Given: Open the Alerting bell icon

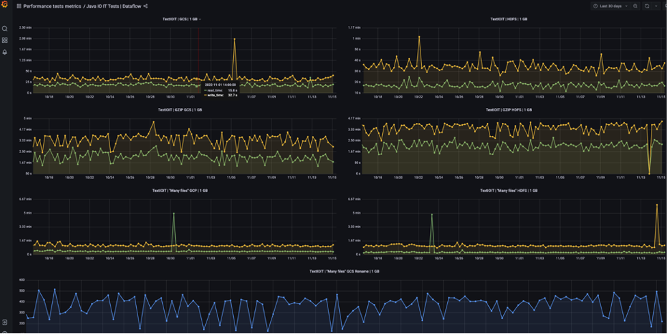Looking at the screenshot, I should 5,52.
